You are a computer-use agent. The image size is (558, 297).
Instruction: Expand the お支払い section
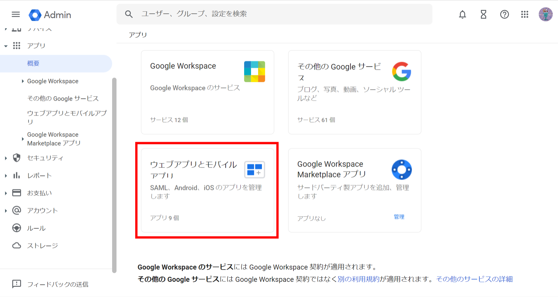pos(6,193)
